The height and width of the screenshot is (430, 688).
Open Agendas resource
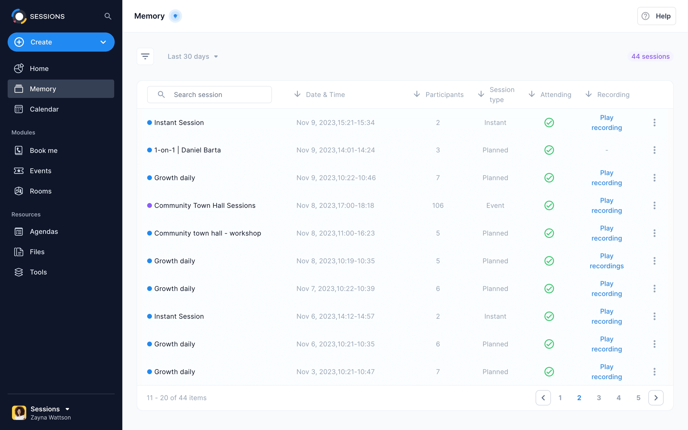pos(61,232)
